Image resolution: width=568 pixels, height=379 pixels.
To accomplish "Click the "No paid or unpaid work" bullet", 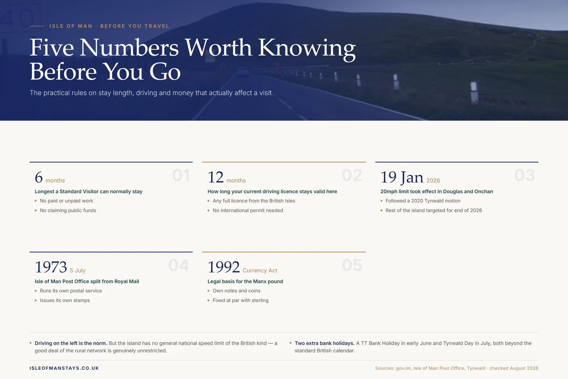I will (67, 201).
